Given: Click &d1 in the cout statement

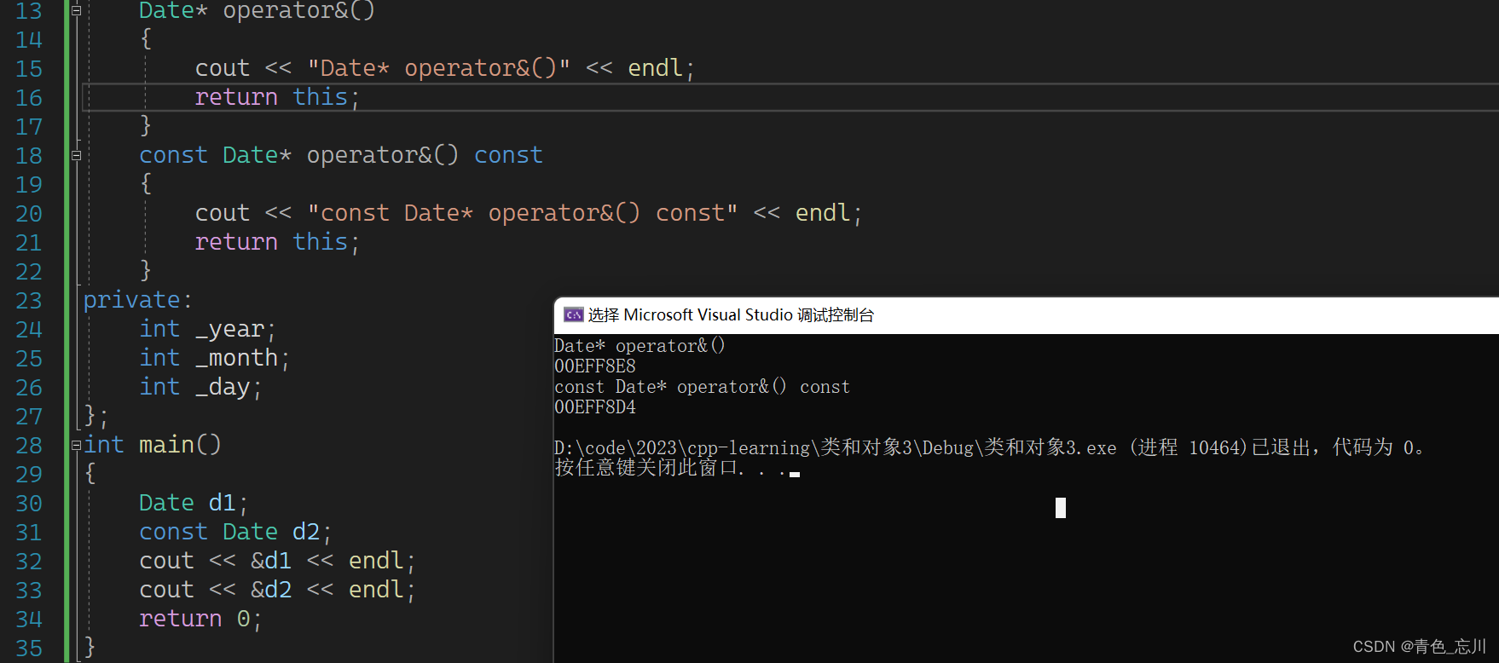Looking at the screenshot, I should [x=270, y=561].
